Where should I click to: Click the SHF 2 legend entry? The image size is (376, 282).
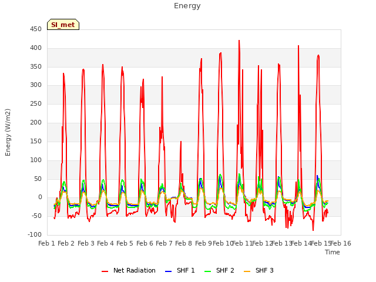click(219, 270)
